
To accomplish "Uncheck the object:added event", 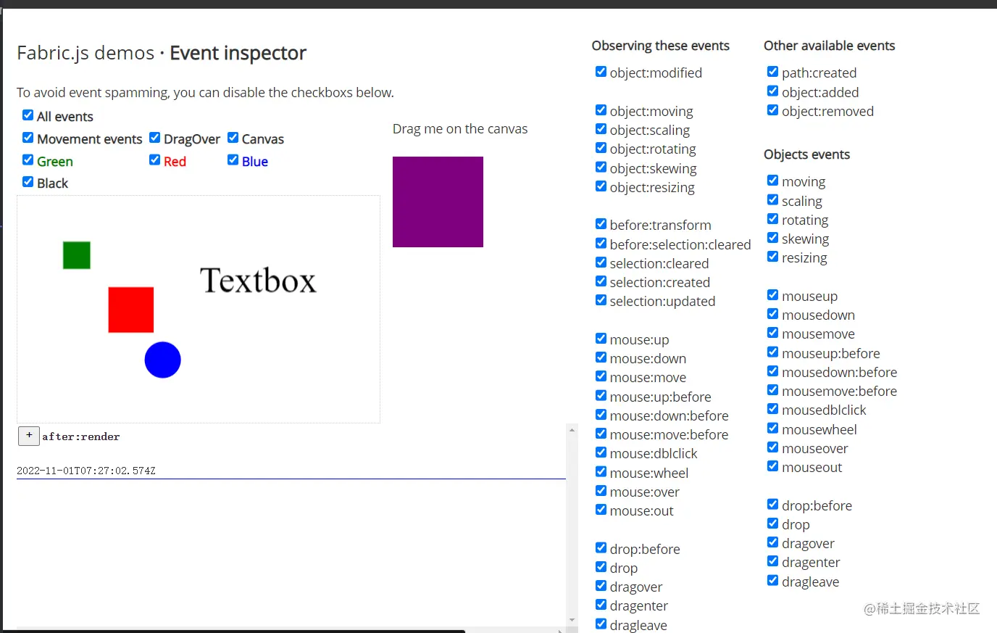I will tap(772, 91).
